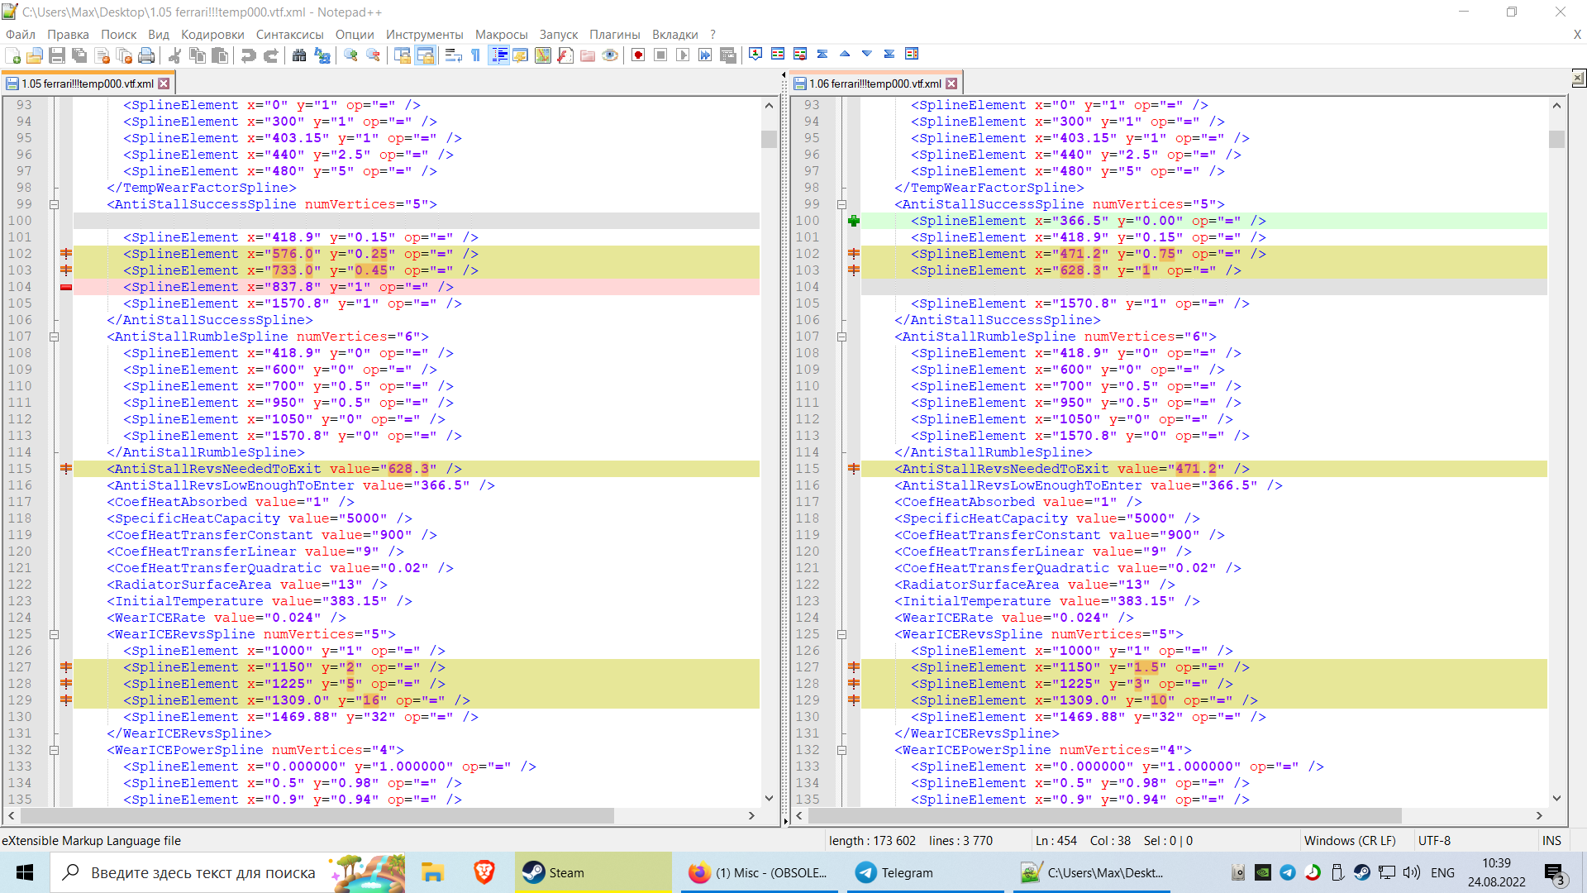Click the Compare files icon
The height and width of the screenshot is (893, 1587).
click(778, 54)
